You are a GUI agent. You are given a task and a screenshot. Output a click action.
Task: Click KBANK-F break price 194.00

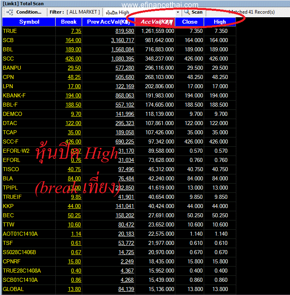[x=73, y=95]
